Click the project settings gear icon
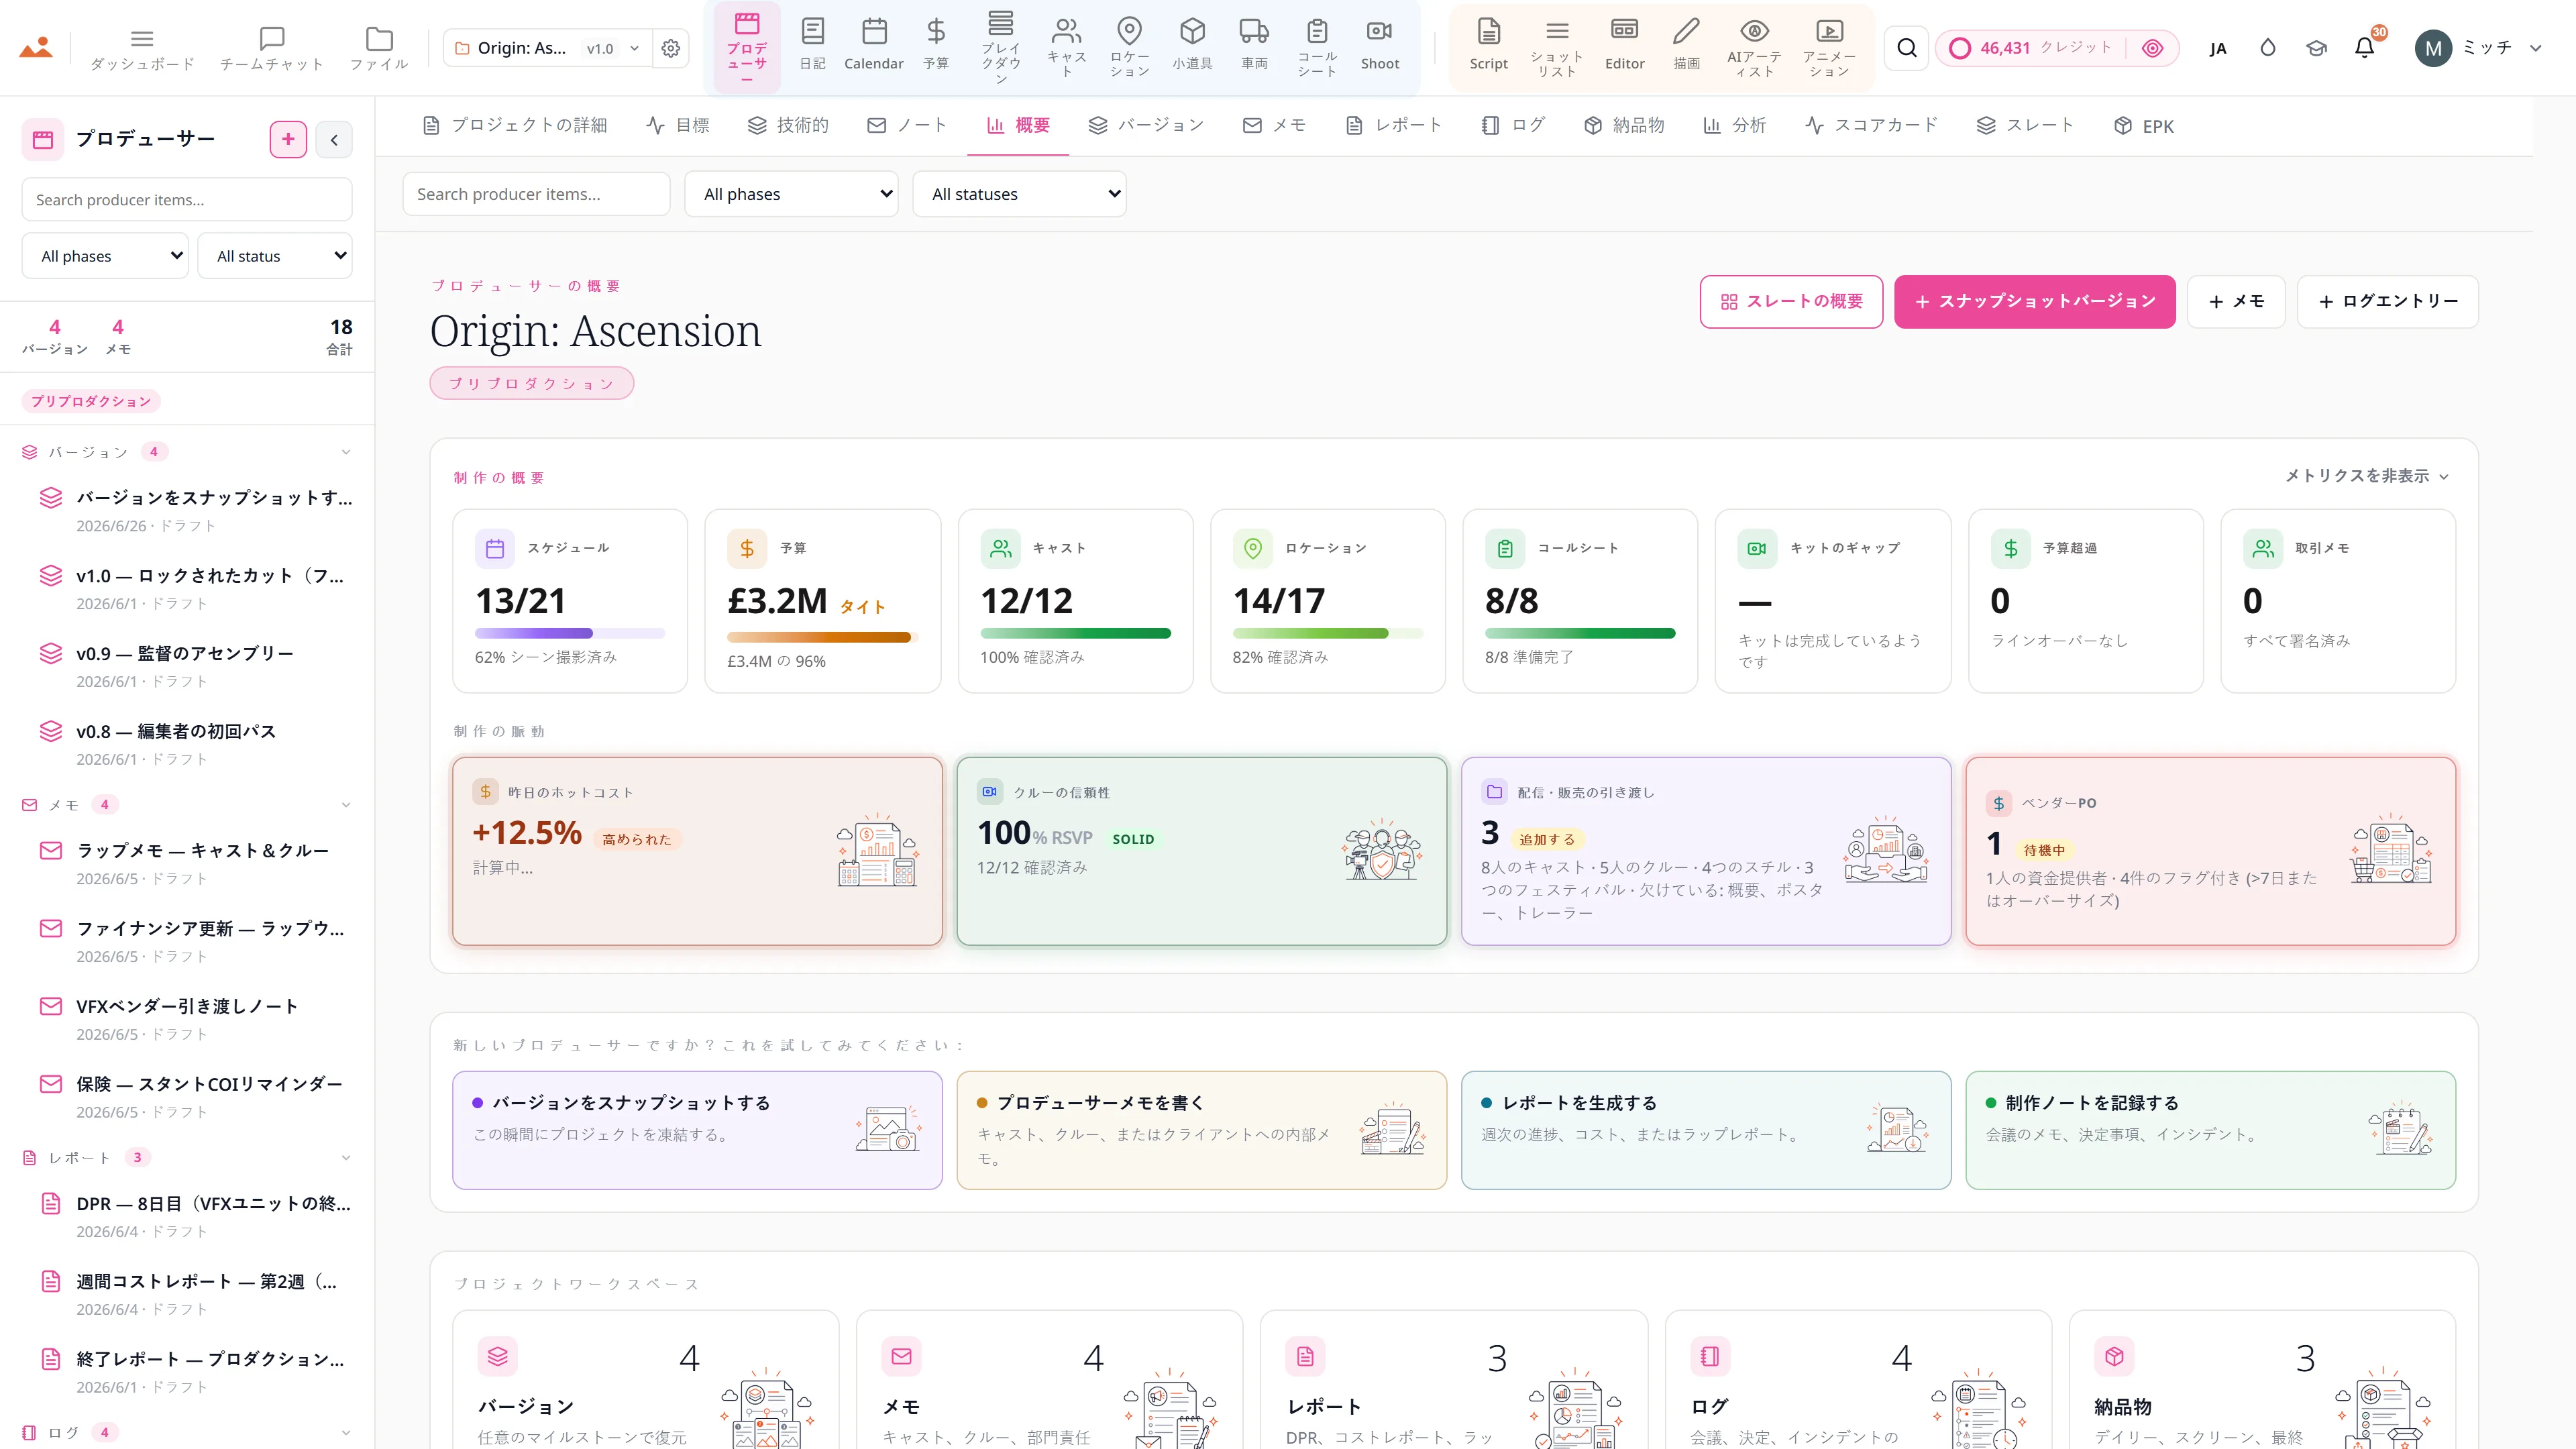 [x=671, y=48]
